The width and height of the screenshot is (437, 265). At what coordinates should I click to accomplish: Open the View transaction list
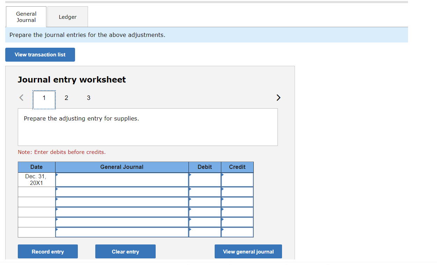point(40,54)
